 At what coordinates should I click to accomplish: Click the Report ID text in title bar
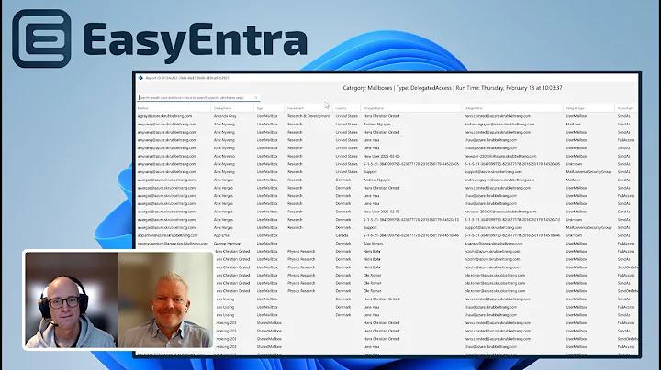click(x=187, y=78)
